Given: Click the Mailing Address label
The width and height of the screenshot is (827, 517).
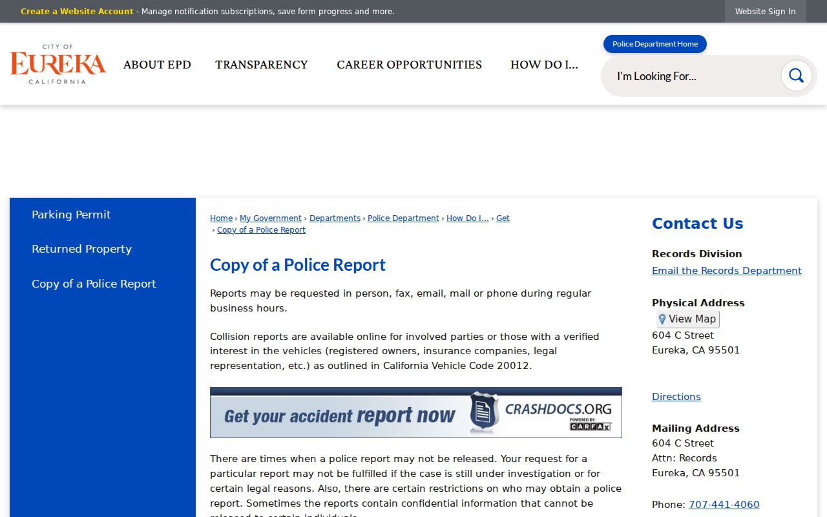Looking at the screenshot, I should (695, 428).
